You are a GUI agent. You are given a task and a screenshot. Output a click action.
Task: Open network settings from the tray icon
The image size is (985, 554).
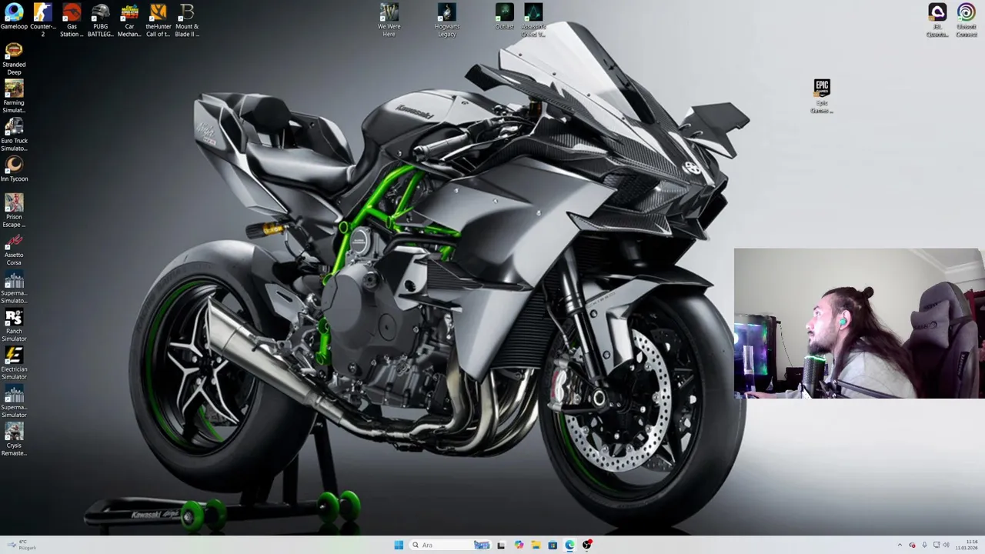click(x=936, y=545)
